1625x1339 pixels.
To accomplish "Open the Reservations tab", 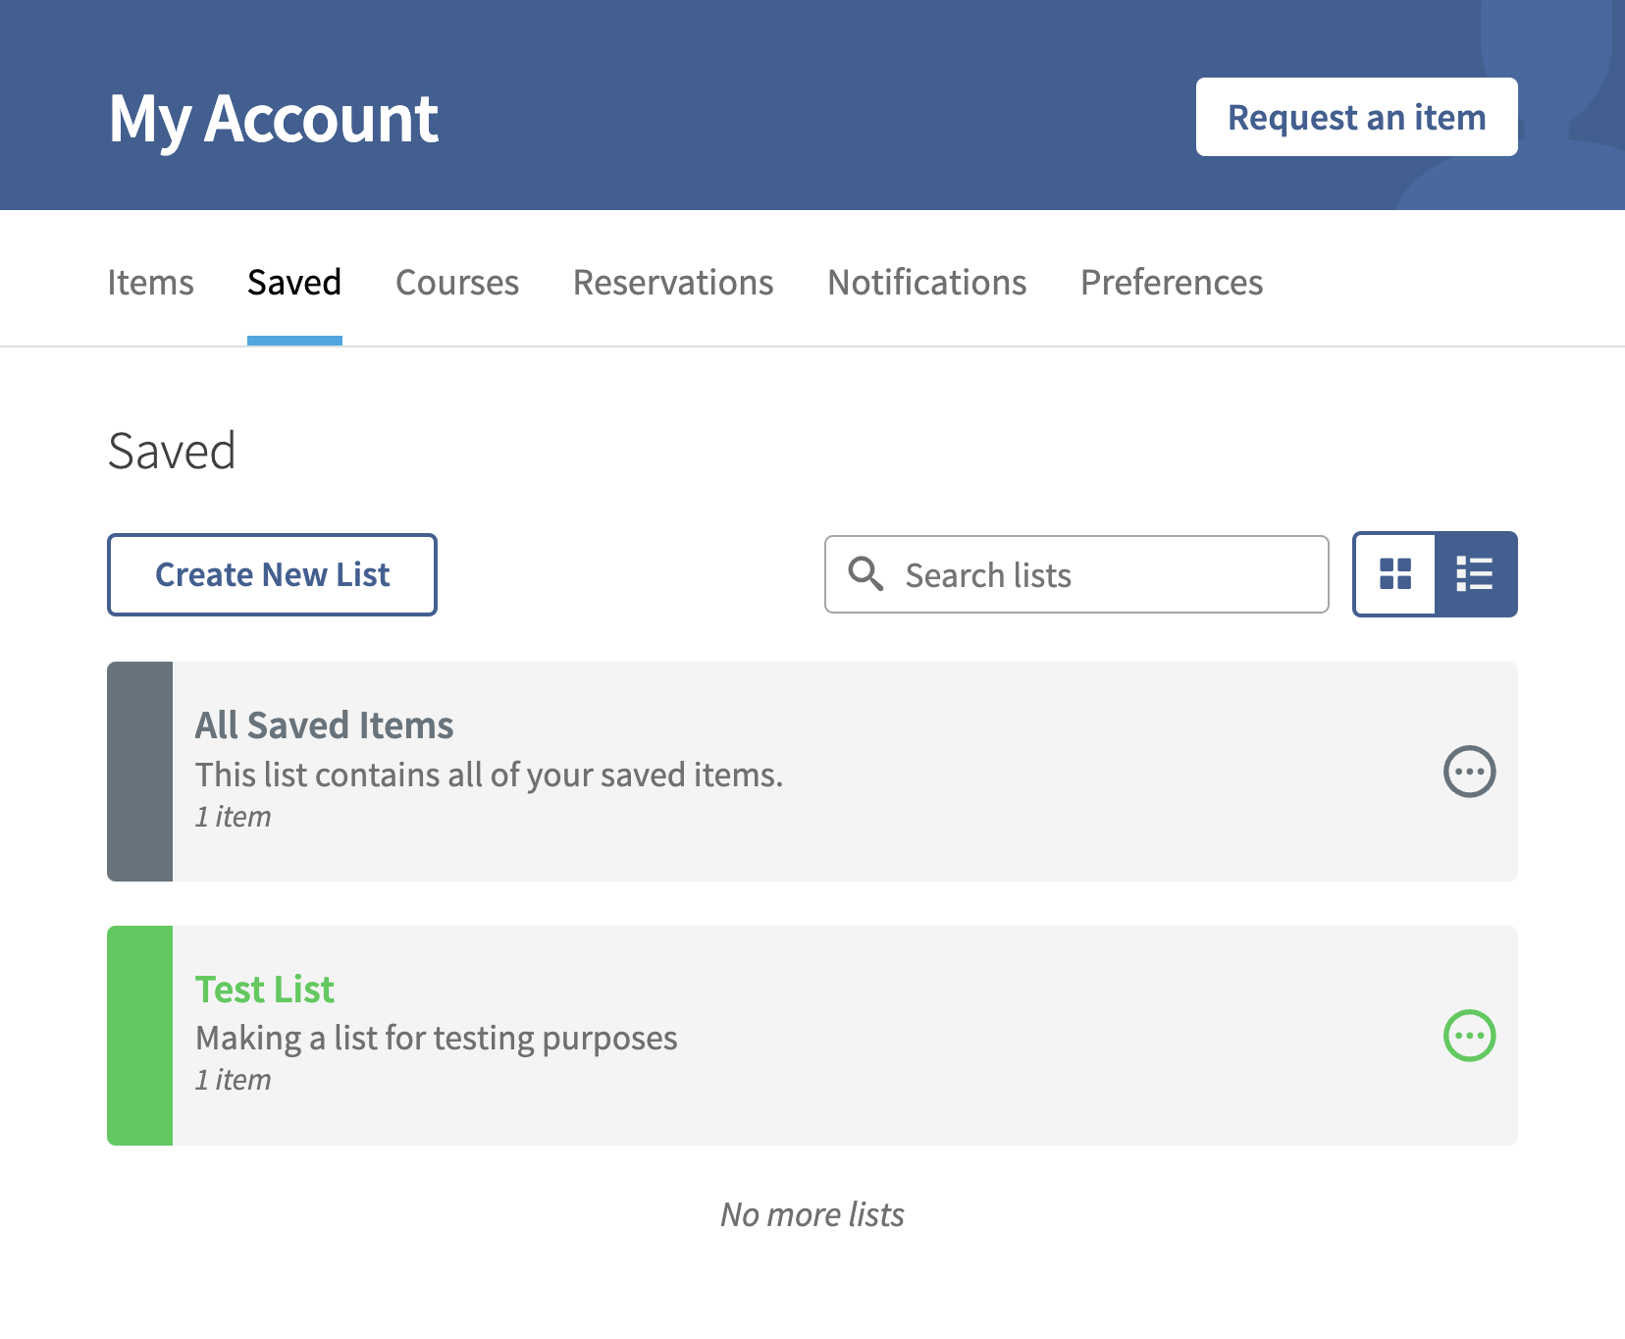I will click(x=673, y=283).
